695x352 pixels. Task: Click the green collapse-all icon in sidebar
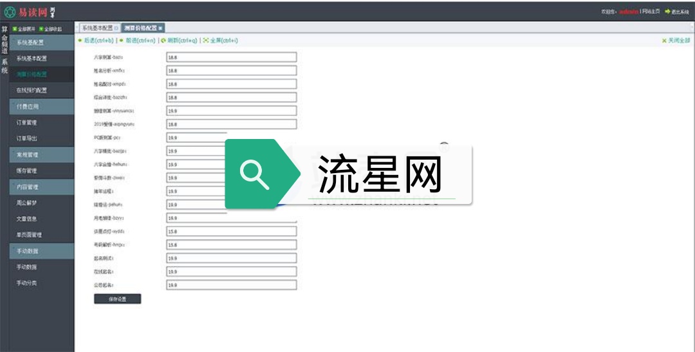[41, 29]
